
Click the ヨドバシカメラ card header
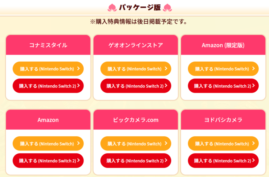(x=223, y=120)
